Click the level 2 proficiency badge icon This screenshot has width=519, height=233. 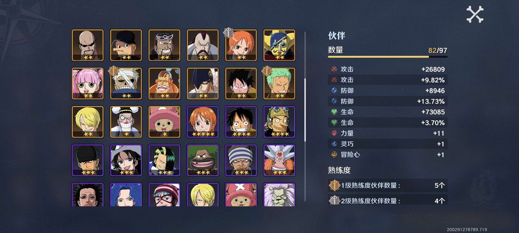(x=334, y=200)
